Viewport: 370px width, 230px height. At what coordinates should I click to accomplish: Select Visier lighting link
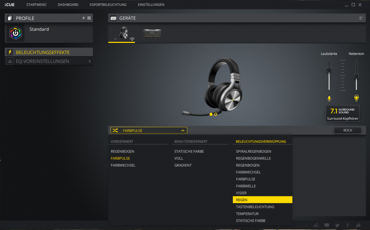coord(241,193)
